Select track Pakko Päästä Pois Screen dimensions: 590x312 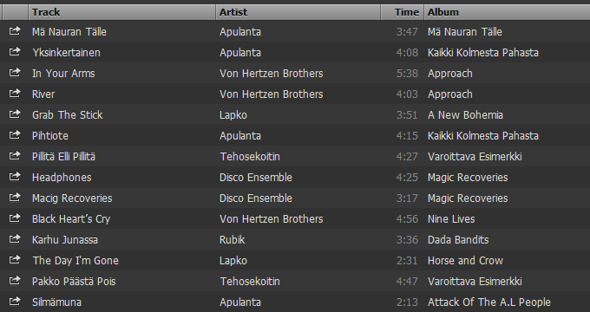(74, 282)
